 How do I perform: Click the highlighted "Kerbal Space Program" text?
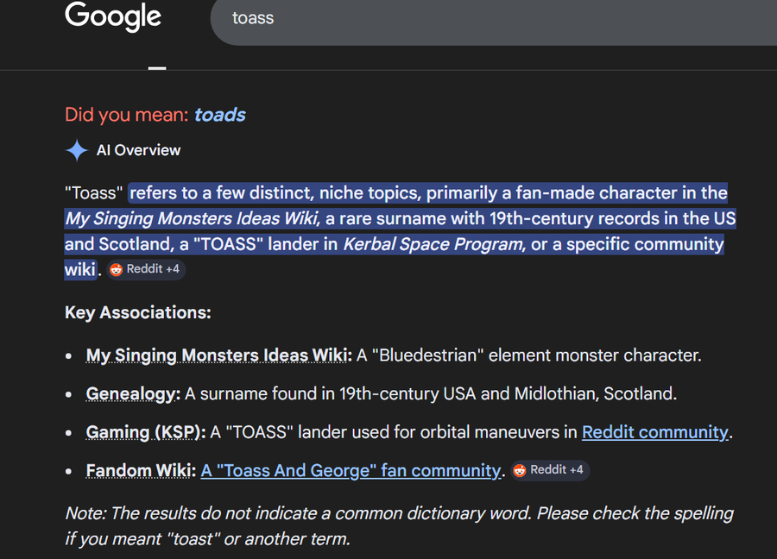(x=433, y=244)
